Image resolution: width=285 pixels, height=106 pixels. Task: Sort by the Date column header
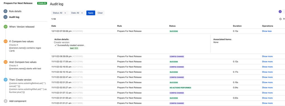54,26
